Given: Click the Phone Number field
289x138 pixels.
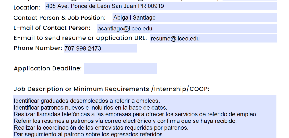Looking at the screenshot, I should pyautogui.click(x=100, y=48).
